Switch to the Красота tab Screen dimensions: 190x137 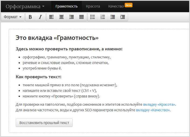click(x=93, y=6)
